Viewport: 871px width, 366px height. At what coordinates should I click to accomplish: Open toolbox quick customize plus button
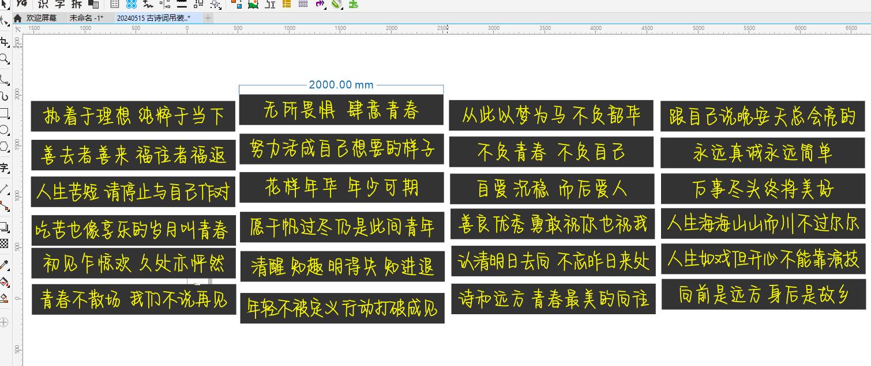pyautogui.click(x=4, y=322)
